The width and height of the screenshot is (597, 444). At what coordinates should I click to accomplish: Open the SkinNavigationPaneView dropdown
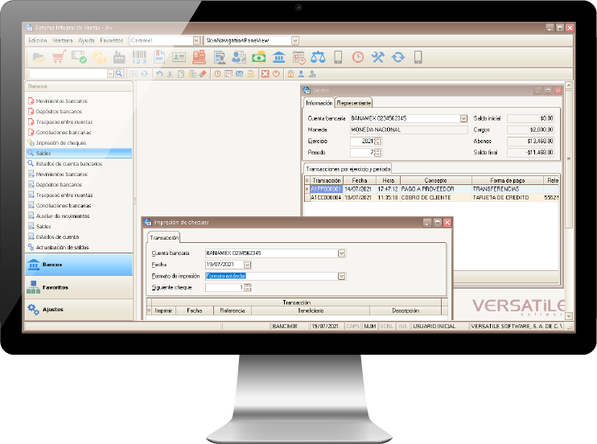point(295,40)
